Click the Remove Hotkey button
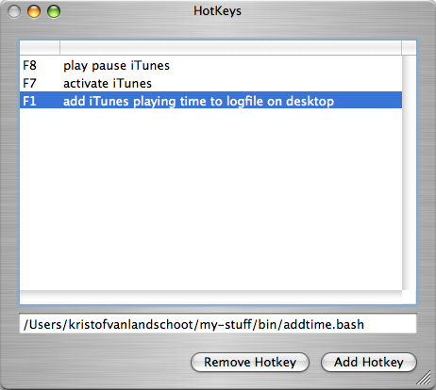The height and width of the screenshot is (390, 436). click(x=250, y=362)
